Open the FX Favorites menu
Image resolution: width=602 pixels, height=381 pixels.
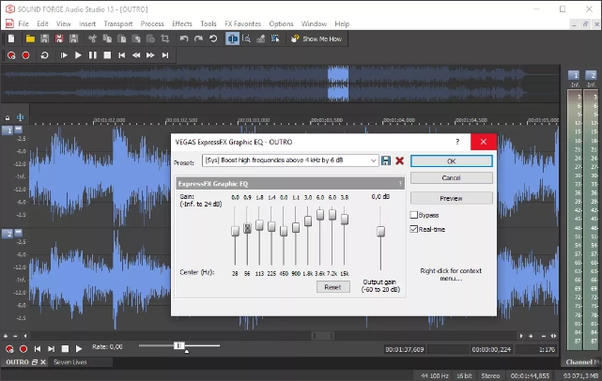pos(241,23)
